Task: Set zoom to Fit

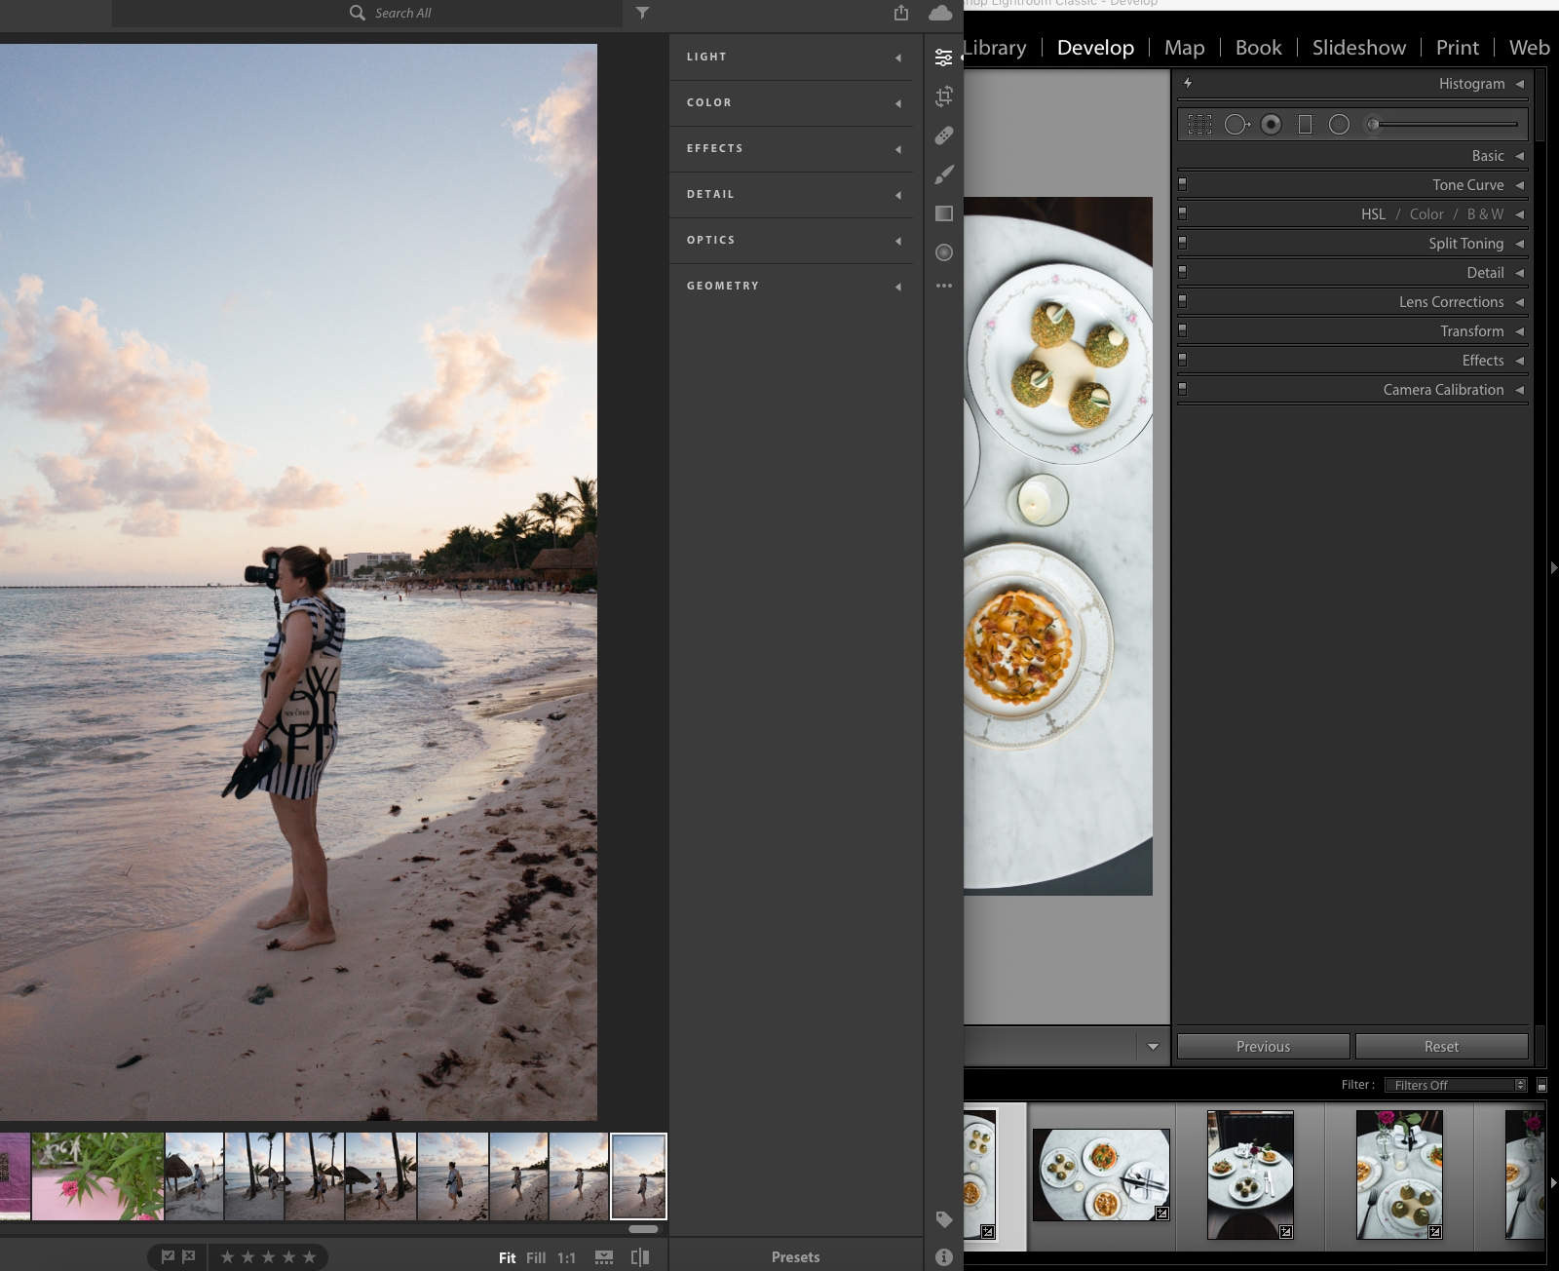Action: [508, 1258]
